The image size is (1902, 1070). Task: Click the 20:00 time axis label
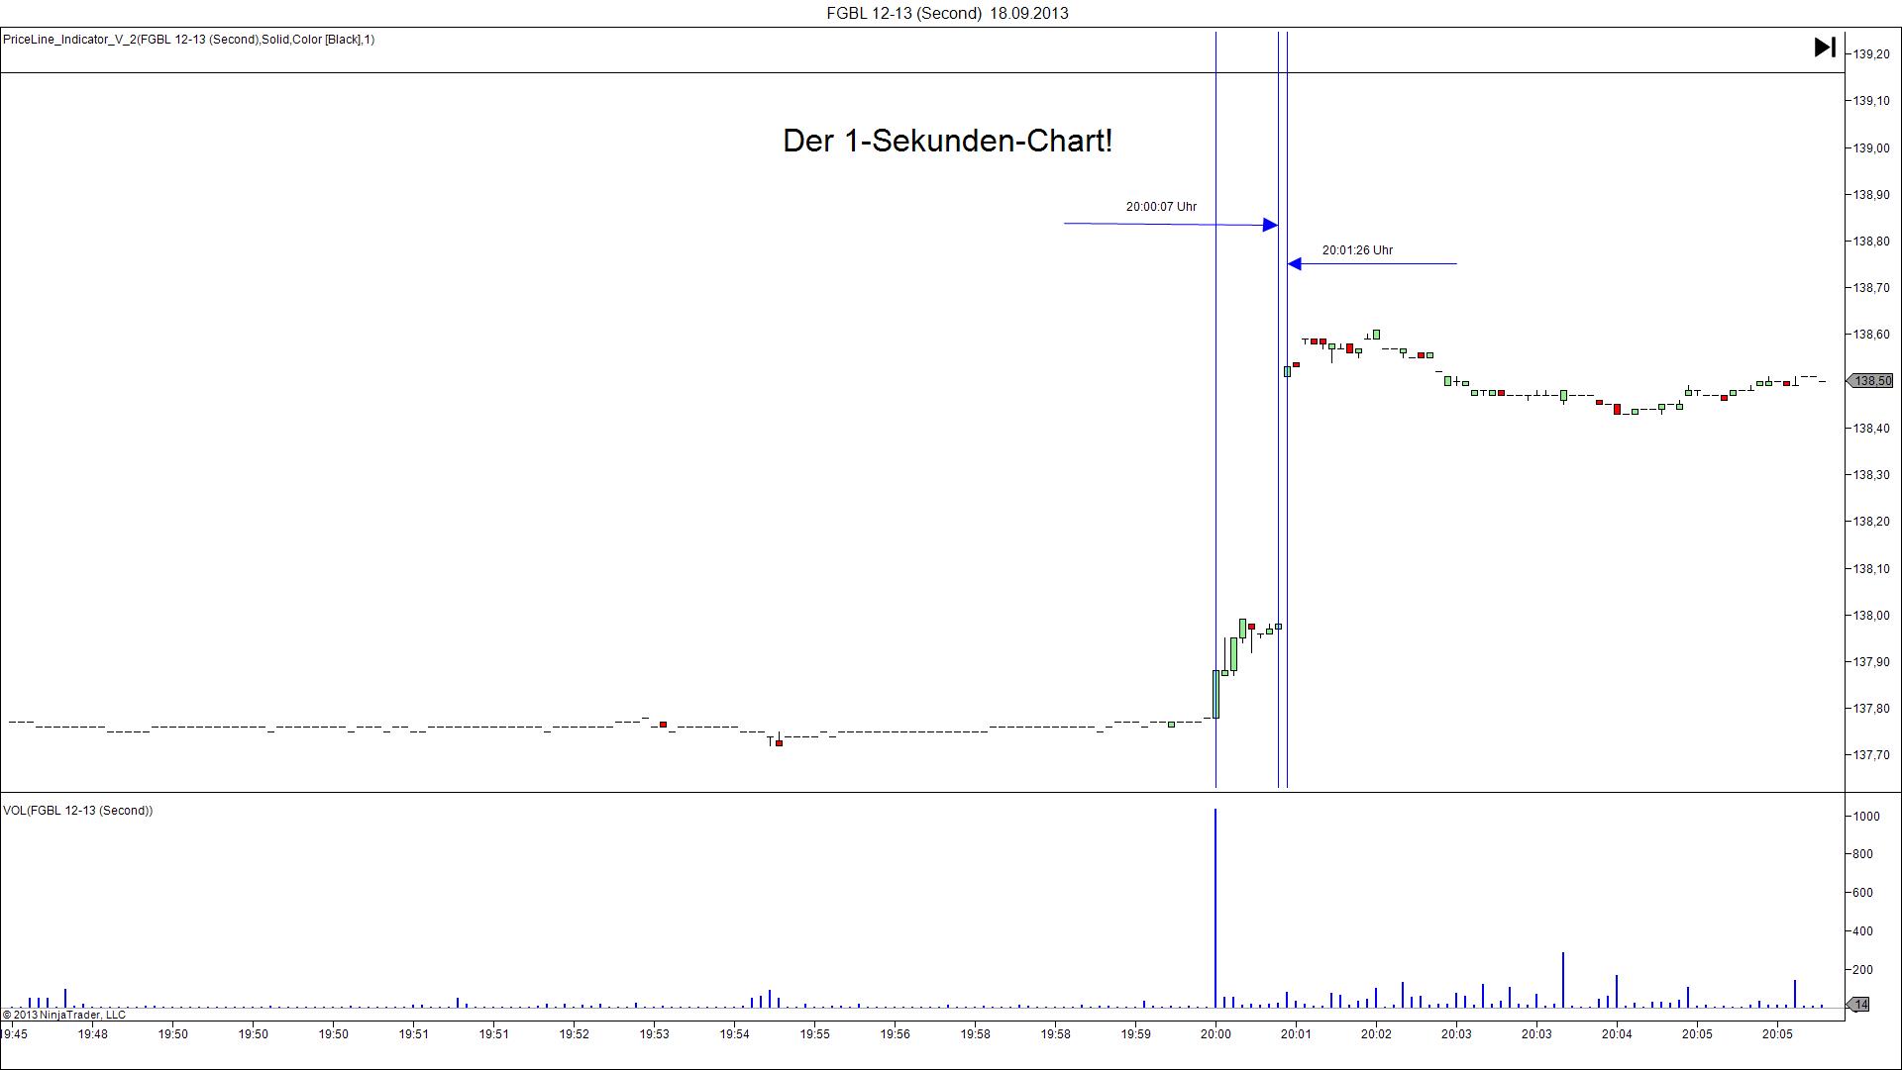pyautogui.click(x=1215, y=1034)
